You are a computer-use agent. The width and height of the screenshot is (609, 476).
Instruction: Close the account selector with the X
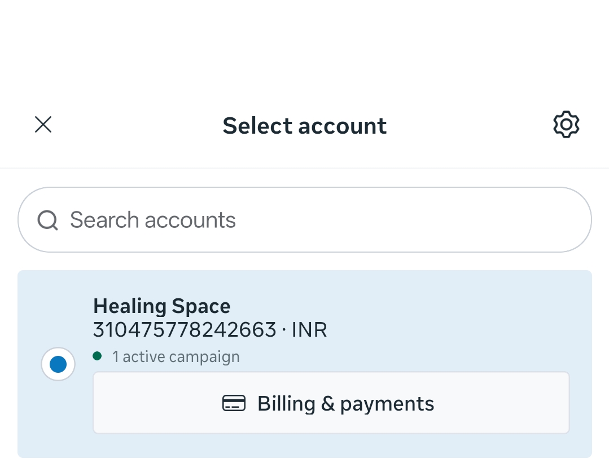pyautogui.click(x=43, y=125)
